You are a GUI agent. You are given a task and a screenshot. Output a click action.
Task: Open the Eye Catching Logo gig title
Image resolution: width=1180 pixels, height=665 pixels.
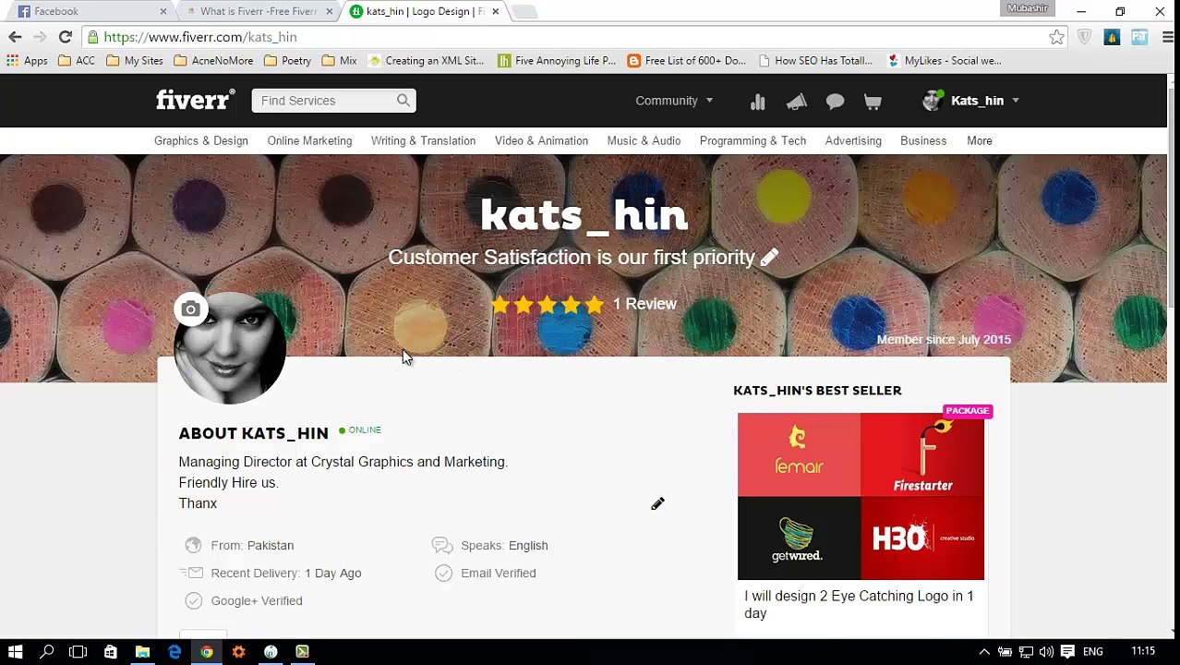859,604
